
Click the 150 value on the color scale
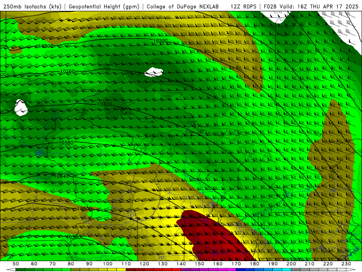[200, 264]
